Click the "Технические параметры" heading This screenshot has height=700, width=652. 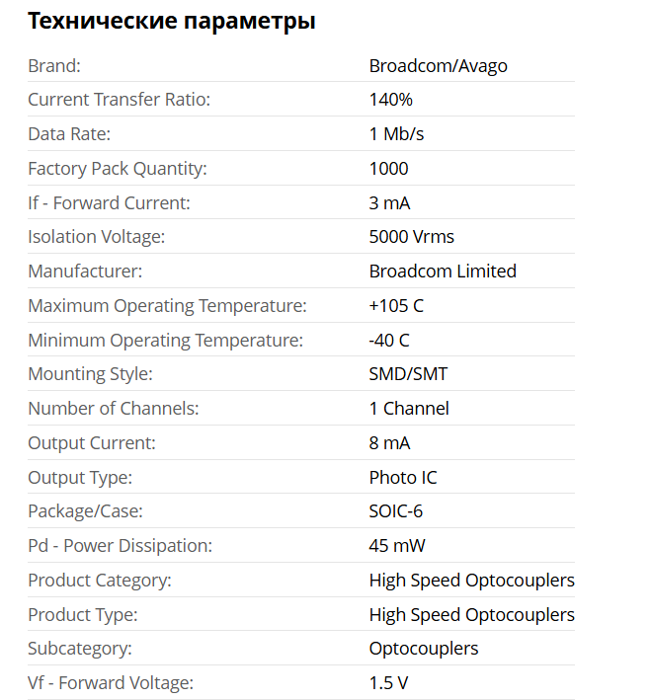pyautogui.click(x=172, y=21)
